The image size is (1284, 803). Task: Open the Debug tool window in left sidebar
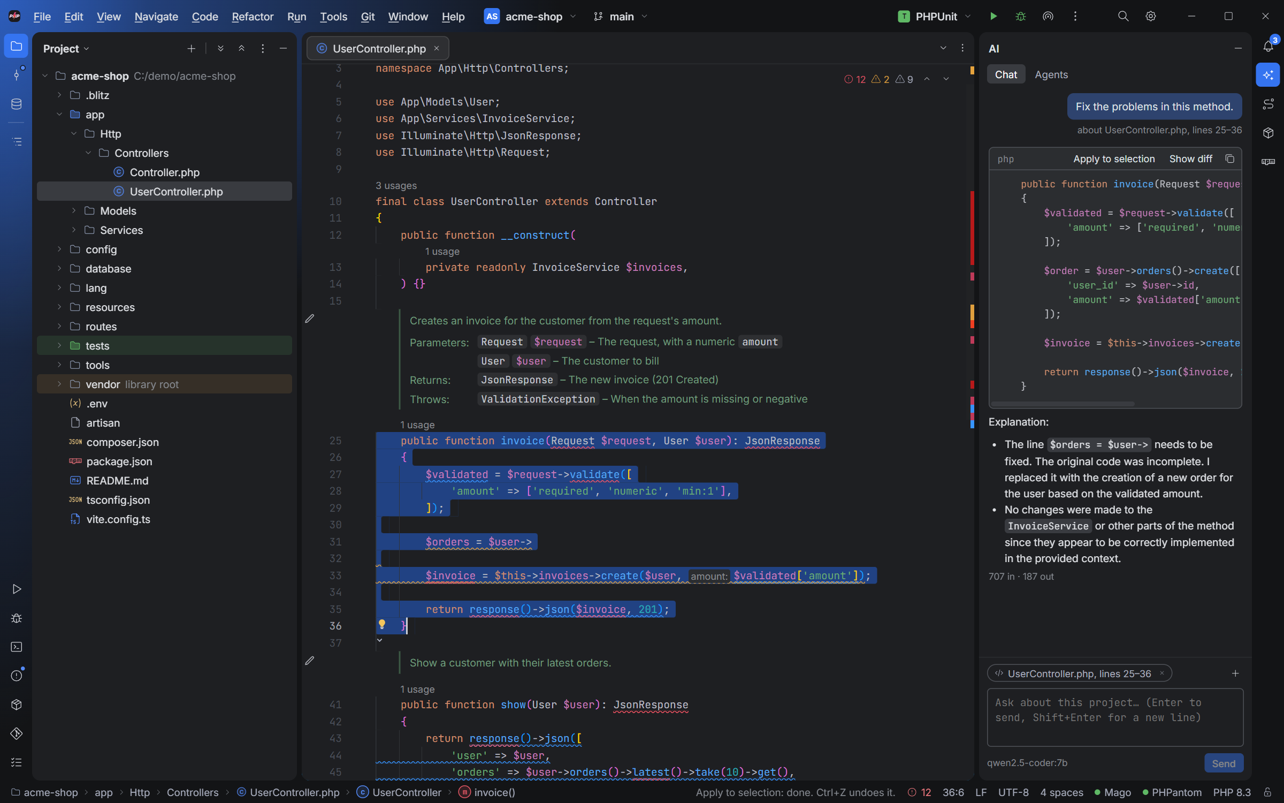click(16, 618)
